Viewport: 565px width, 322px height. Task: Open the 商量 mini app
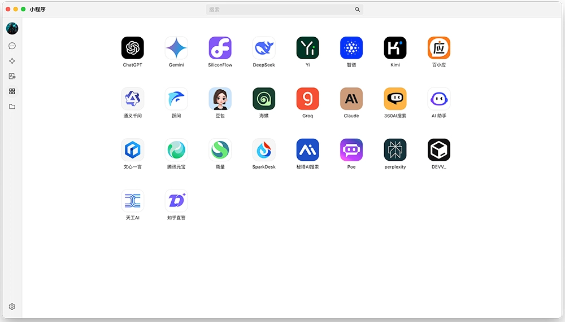point(220,149)
